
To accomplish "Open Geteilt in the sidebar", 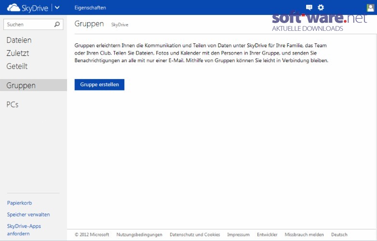I will (x=17, y=66).
